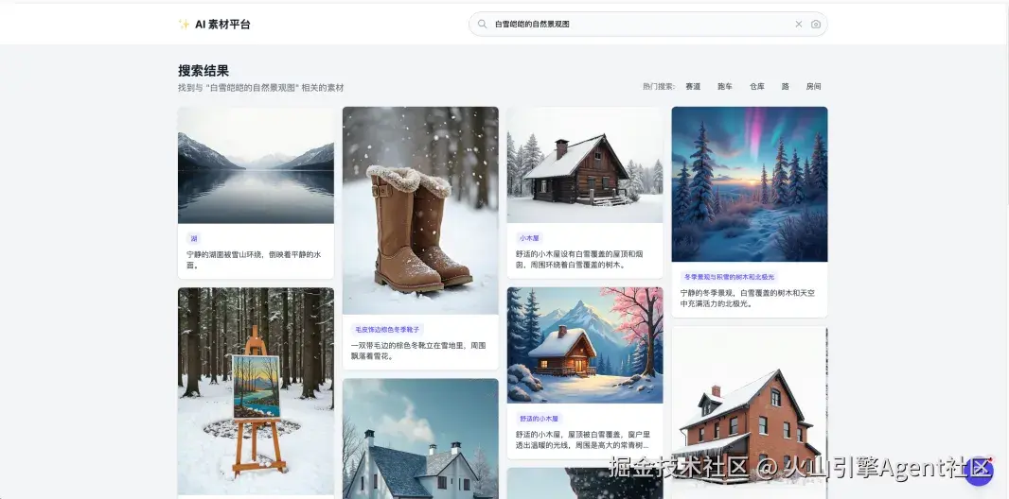
Task: Open image search via the camera icon
Action: tap(816, 25)
